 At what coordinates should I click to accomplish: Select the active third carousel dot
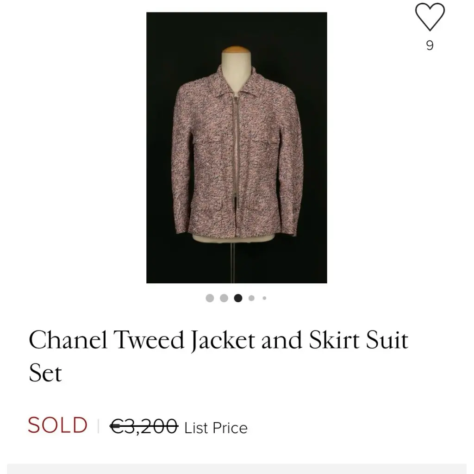coord(238,298)
